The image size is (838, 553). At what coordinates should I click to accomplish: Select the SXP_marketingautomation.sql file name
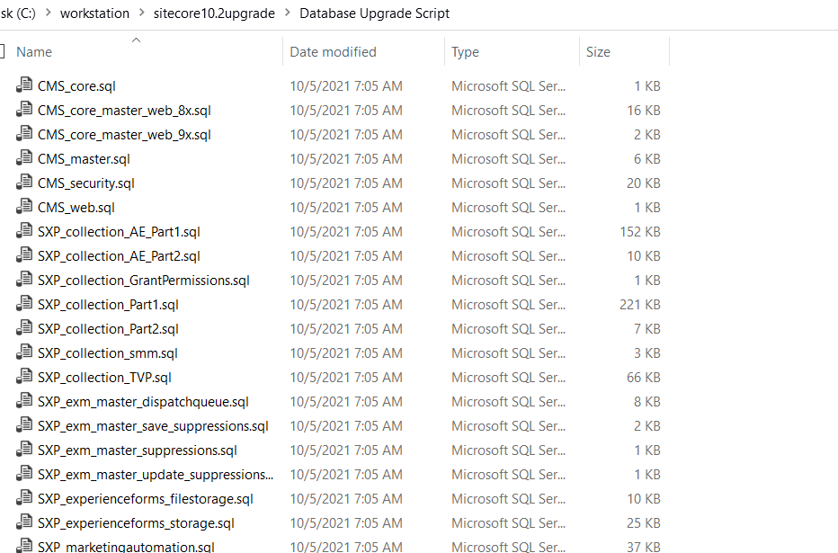[x=126, y=547]
